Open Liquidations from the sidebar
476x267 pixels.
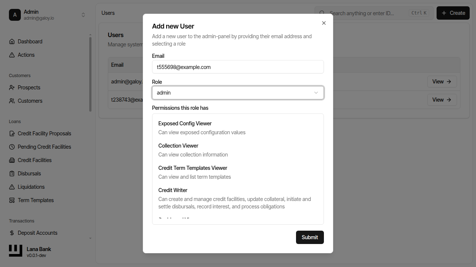(31, 187)
